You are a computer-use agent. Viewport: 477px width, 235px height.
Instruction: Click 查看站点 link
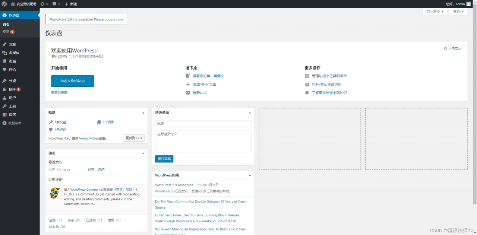coord(200,93)
